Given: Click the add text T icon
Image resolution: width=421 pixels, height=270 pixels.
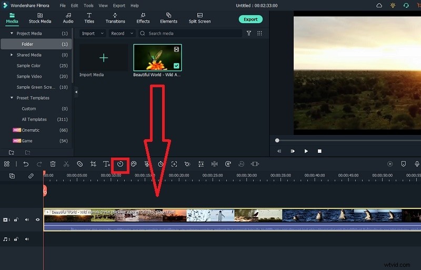Looking at the screenshot, I should coord(106,164).
